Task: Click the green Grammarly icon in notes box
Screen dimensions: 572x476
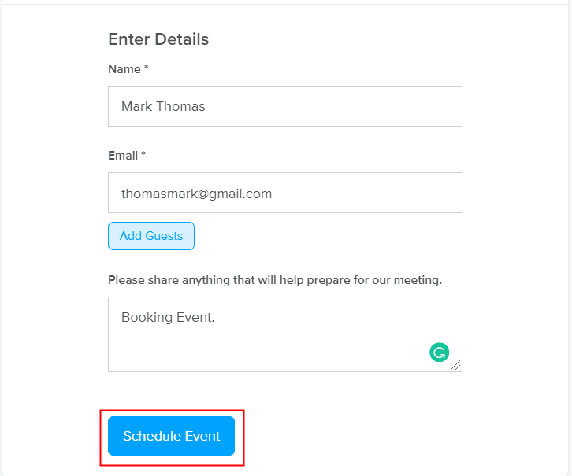Action: coord(439,352)
